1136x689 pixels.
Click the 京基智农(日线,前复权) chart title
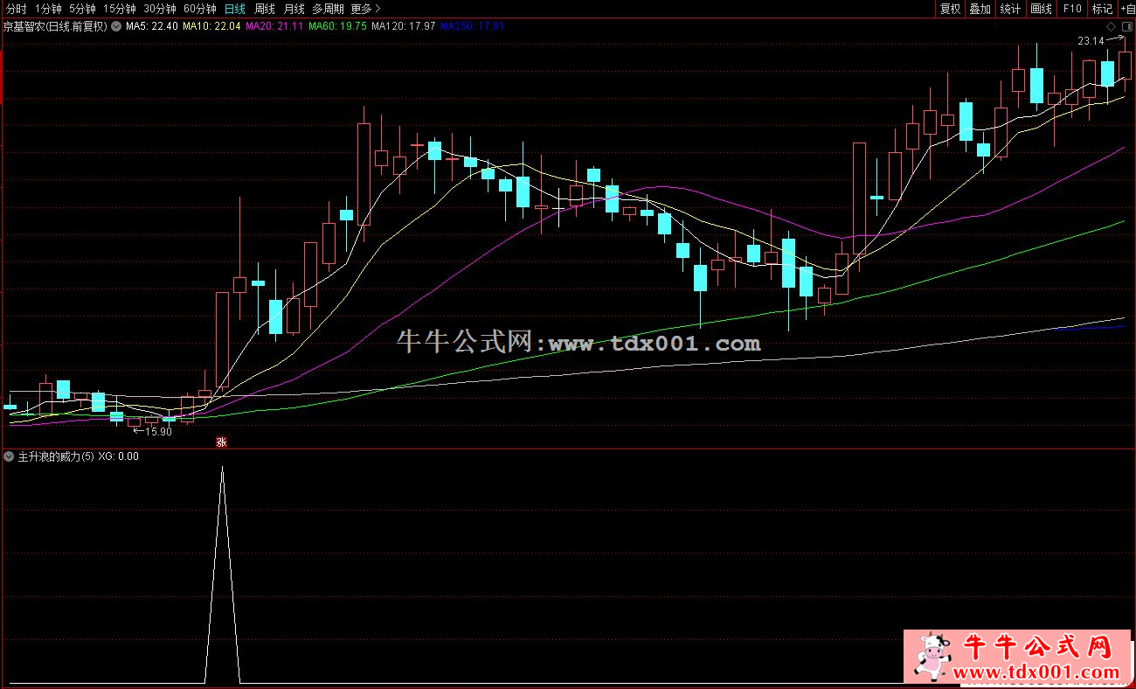[x=57, y=26]
